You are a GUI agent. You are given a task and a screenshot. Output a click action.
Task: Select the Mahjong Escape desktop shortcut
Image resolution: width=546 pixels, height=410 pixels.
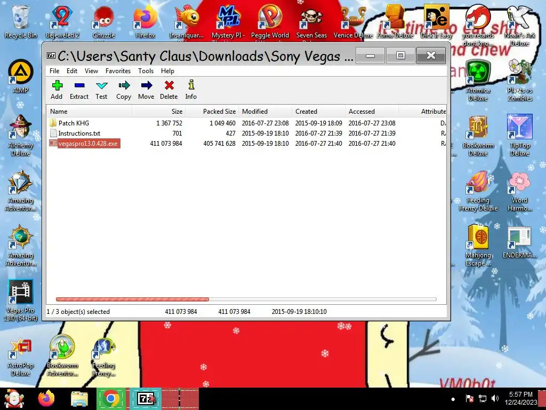[x=478, y=246]
